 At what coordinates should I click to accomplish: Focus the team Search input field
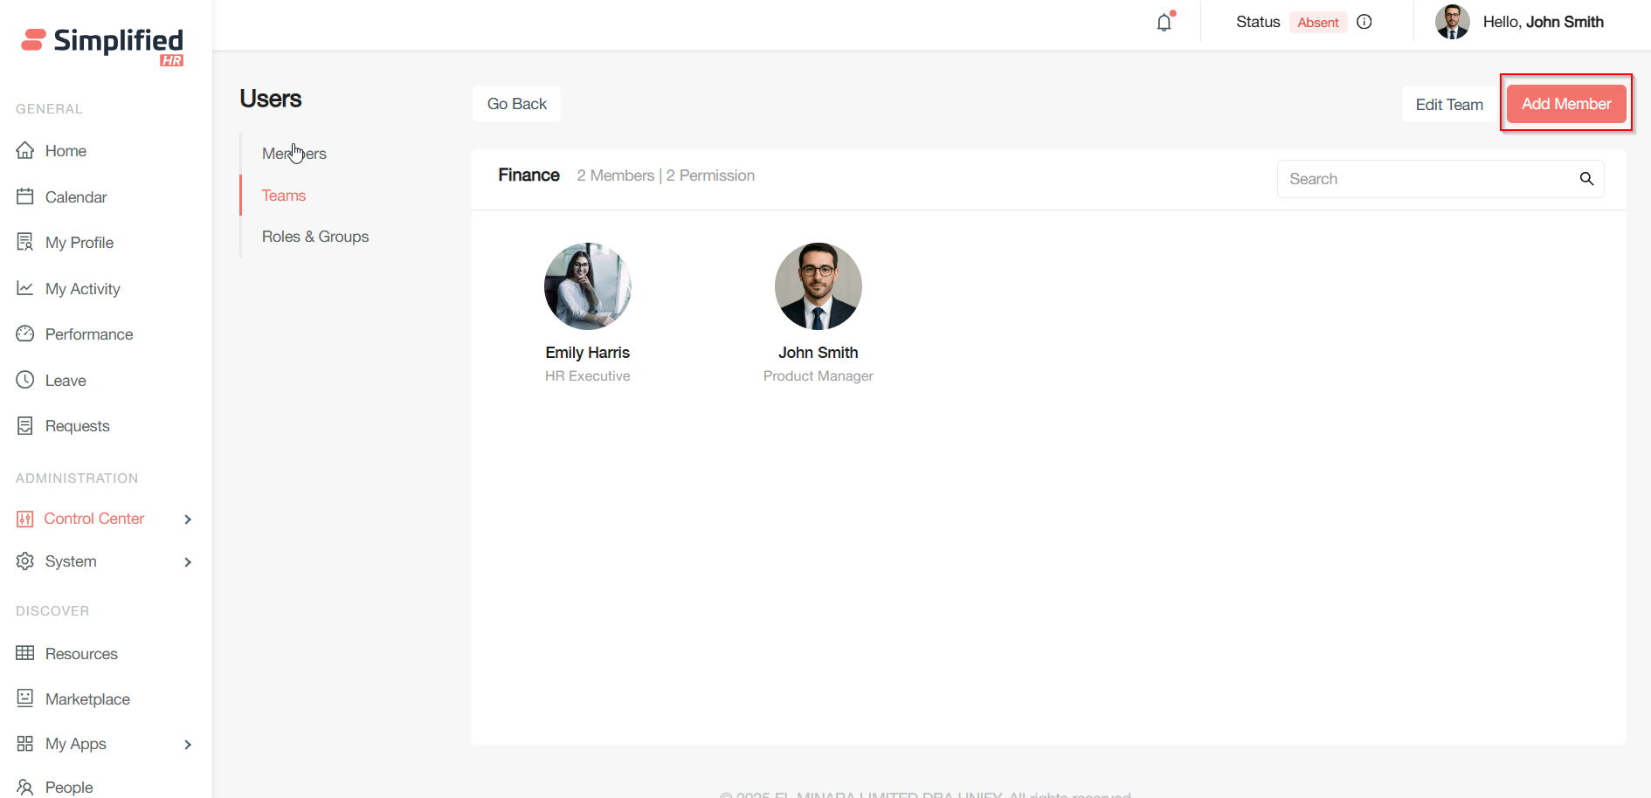tap(1428, 179)
